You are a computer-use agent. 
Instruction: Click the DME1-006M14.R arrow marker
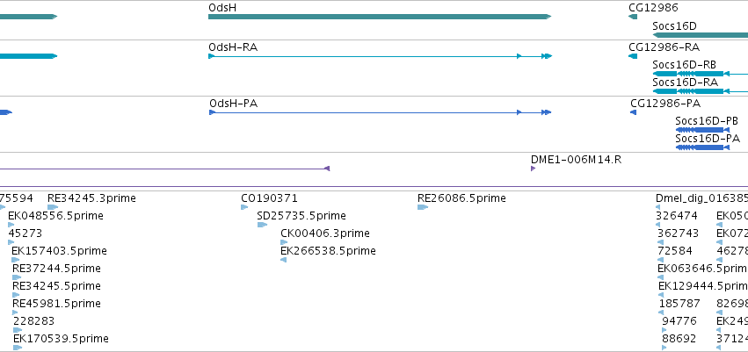click(x=533, y=169)
